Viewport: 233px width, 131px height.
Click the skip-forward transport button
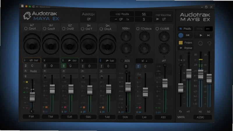pos(209,35)
